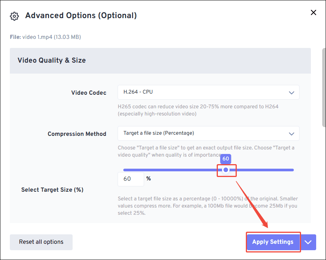Click the Video Quality & Size section header
This screenshot has height=260, width=326.
point(51,60)
